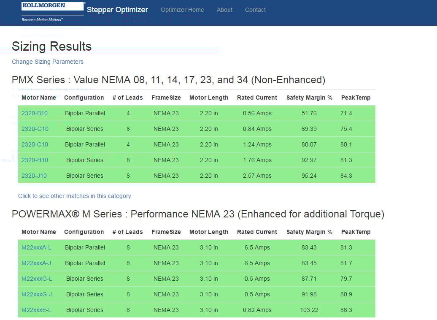Click Change Sizing Parameters link
This screenshot has width=437, height=320.
(48, 62)
